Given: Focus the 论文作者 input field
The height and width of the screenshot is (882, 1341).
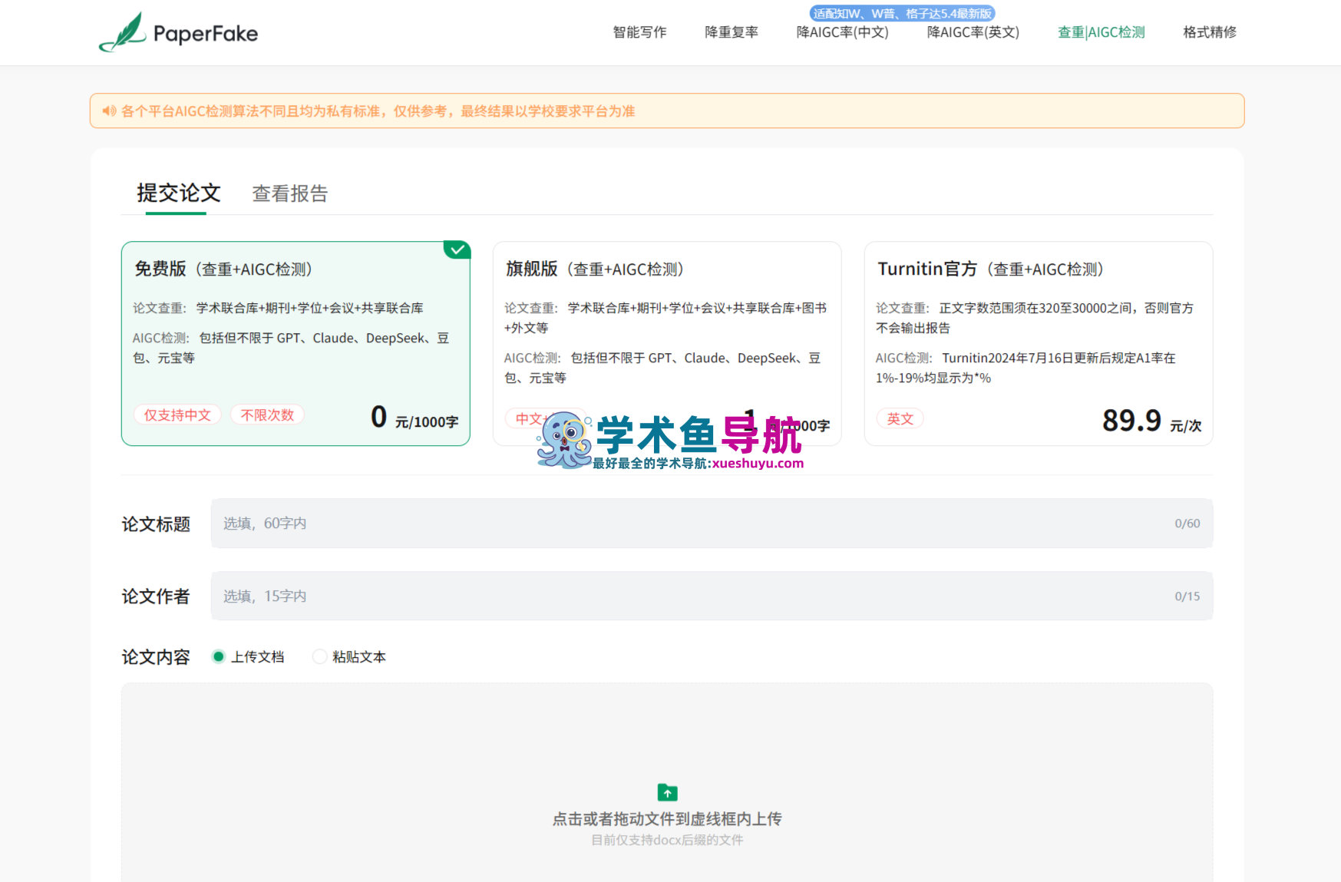Looking at the screenshot, I should (712, 596).
